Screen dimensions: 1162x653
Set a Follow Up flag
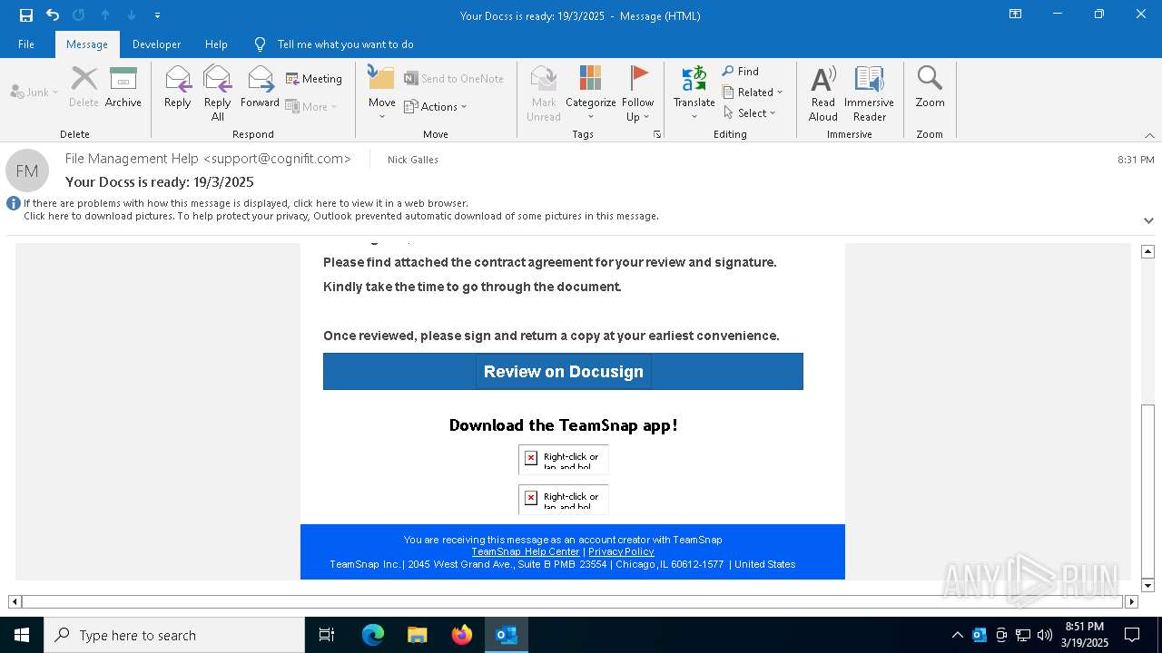(638, 93)
